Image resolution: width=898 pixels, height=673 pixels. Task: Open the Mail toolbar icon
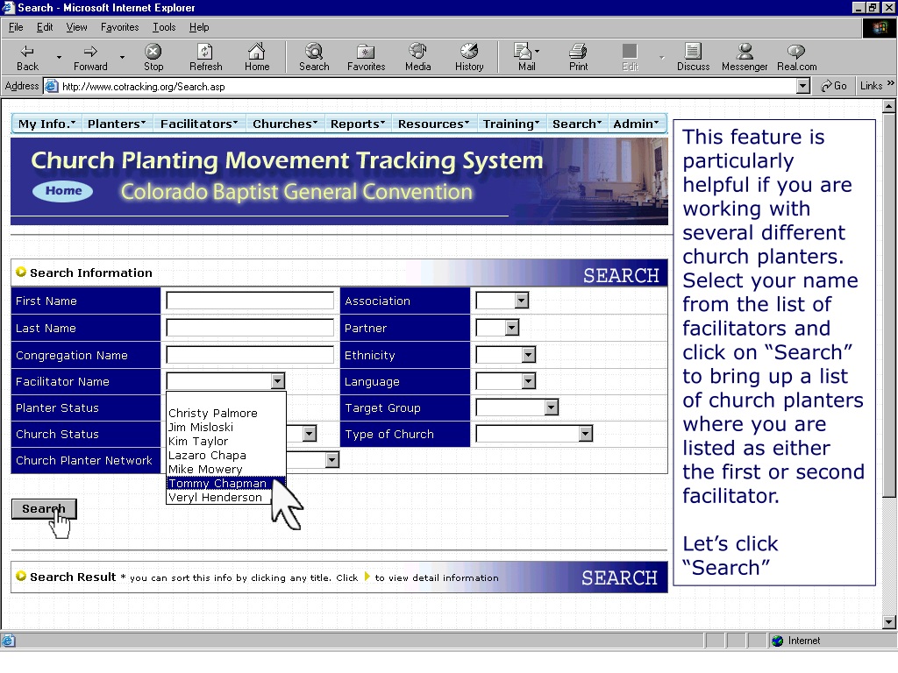525,57
